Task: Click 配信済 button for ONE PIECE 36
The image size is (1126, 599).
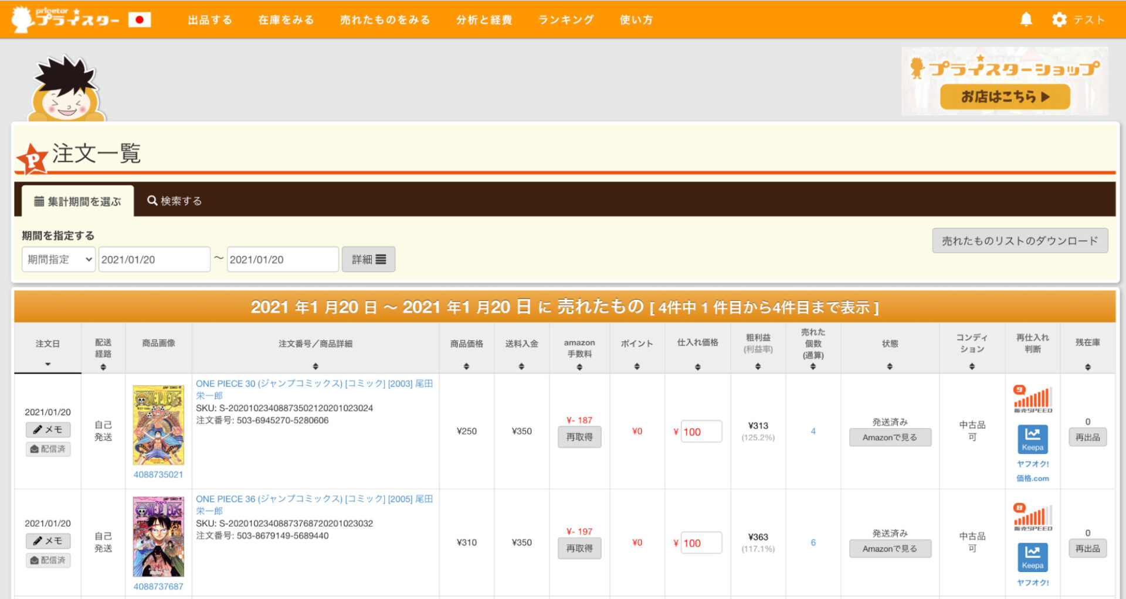Action: point(48,560)
